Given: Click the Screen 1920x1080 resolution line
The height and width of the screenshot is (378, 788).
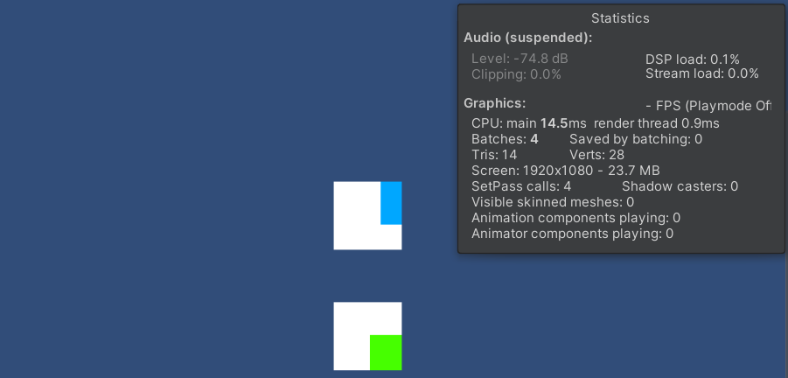Looking at the screenshot, I should click(x=565, y=171).
